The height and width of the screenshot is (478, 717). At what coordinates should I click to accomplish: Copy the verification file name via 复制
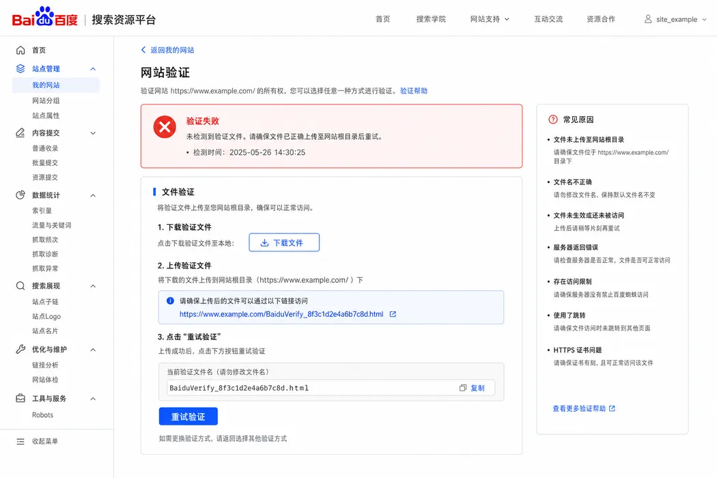click(x=472, y=388)
